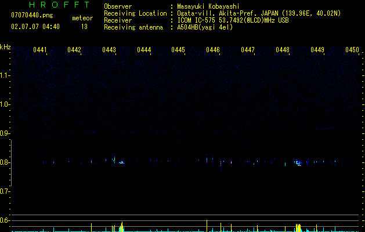Click the date stamp 02.07.07 04:40

pos(35,27)
